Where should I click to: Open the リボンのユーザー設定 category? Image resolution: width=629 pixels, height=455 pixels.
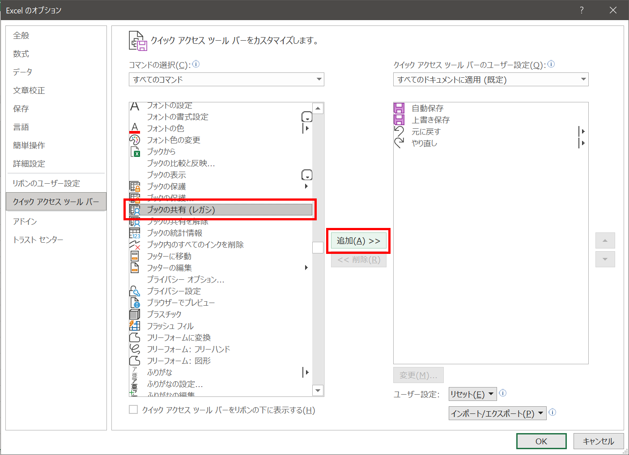tap(56, 183)
